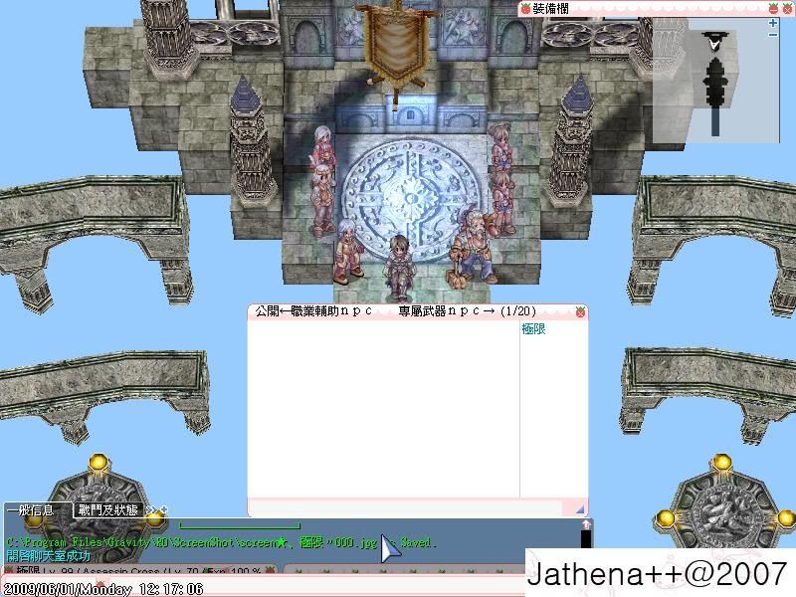The height and width of the screenshot is (597, 796).
Task: Zoom in the minimap with plus
Action: 773,23
